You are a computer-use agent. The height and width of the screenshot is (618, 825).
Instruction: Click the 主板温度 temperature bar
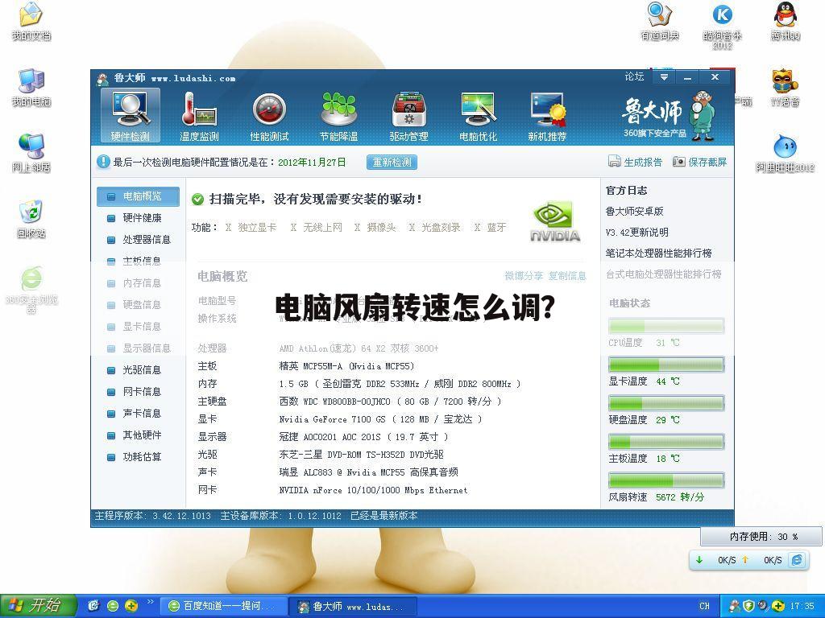tap(666, 442)
